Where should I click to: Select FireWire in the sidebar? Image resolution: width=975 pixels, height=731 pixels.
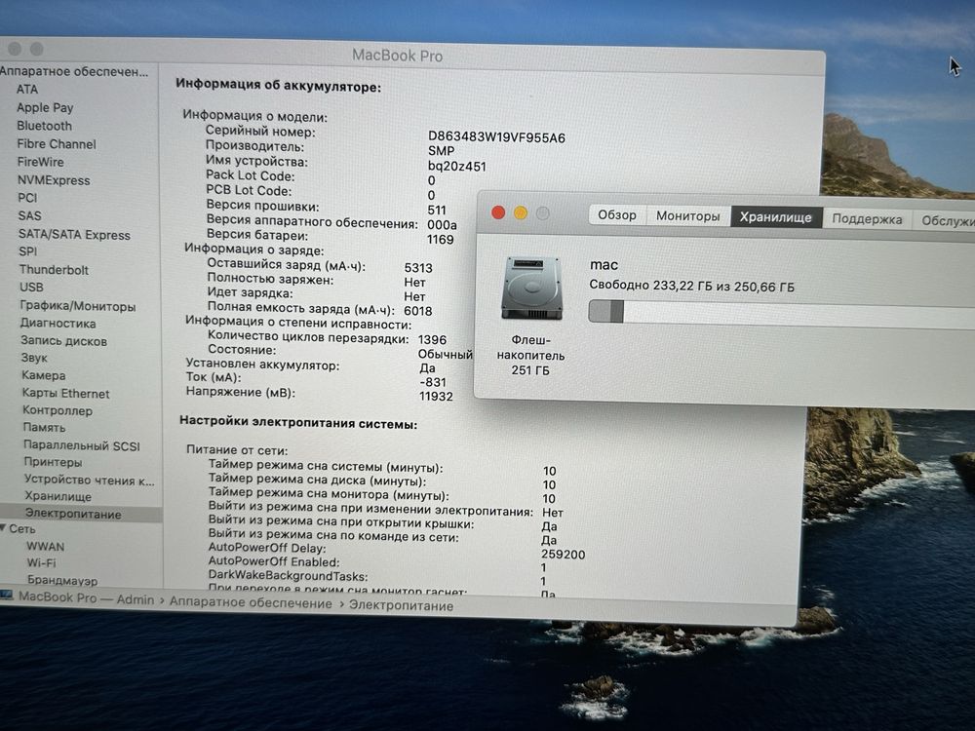(40, 162)
